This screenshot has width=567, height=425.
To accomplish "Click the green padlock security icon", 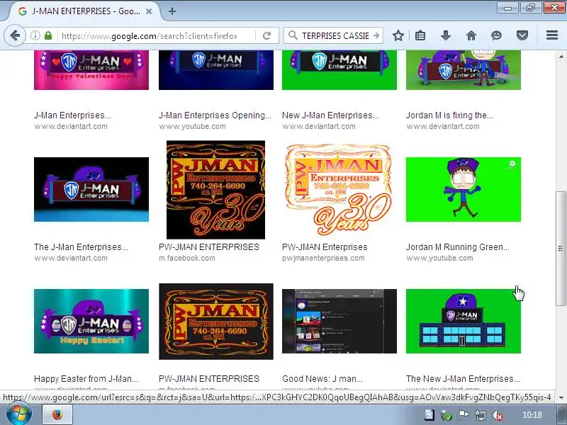I will coord(48,35).
